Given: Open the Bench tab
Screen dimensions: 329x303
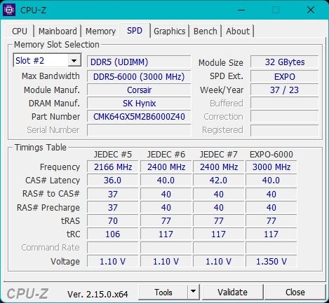Looking at the screenshot, I should coord(206,31).
